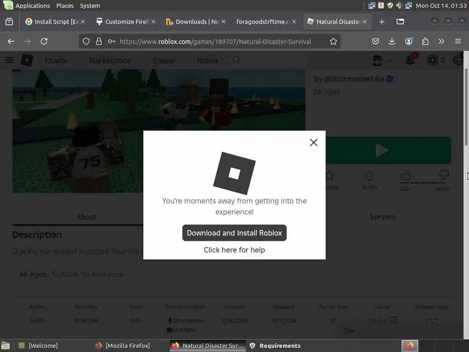Open Marketplace in Roblox navigation
The height and width of the screenshot is (352, 469).
[x=110, y=61]
